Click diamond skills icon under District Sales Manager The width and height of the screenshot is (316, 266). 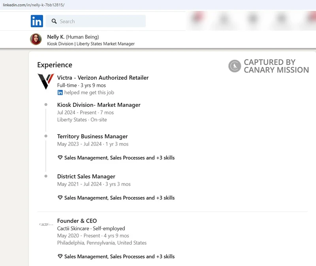point(60,198)
